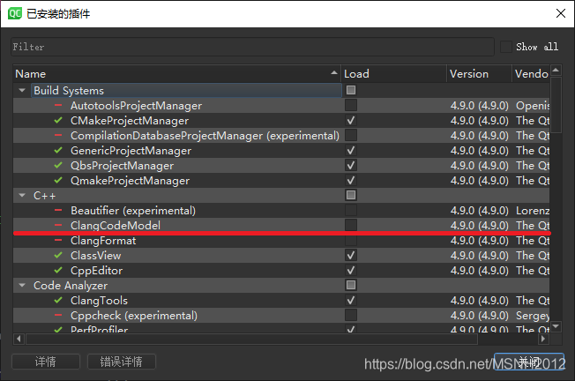Toggle the Code Analyzer group load checkbox
Screen dimensions: 575x381
[351, 285]
